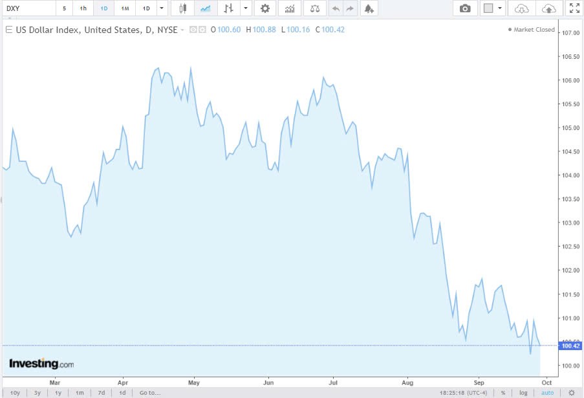Switch to the 1h interval
Viewport: 584px width, 398px height.
click(x=83, y=8)
